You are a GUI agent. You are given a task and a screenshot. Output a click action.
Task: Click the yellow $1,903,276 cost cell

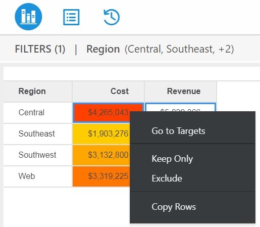pyautogui.click(x=101, y=133)
